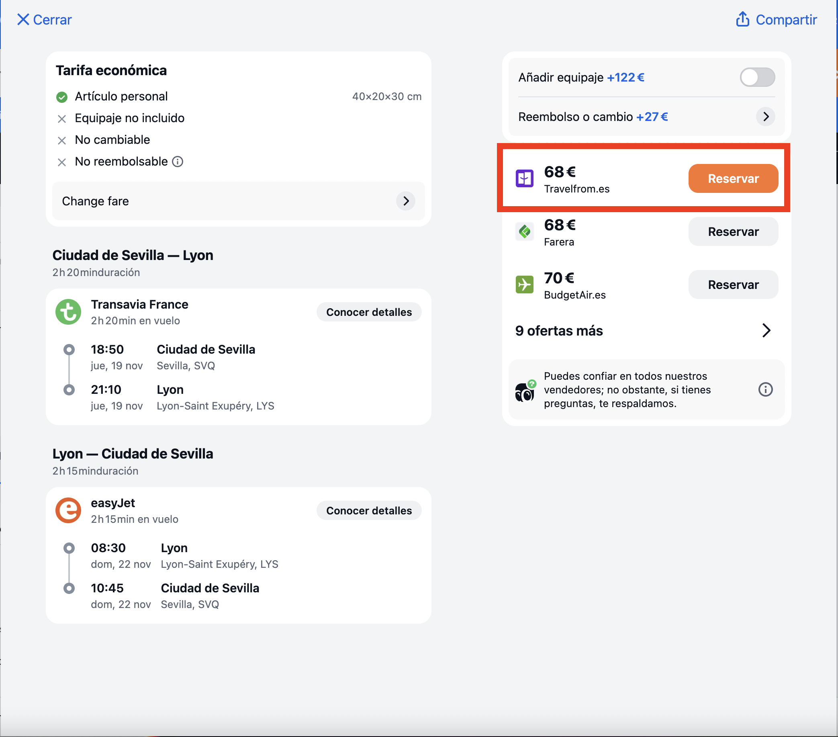Click Reservar for Farera offer
The height and width of the screenshot is (737, 838).
pos(733,232)
